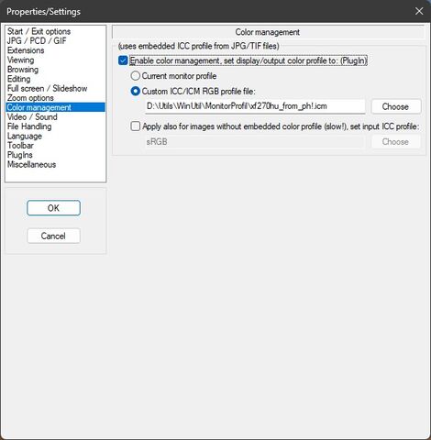Select Custom ICC/ICM RGB profile file option
431x440 pixels.
click(136, 91)
